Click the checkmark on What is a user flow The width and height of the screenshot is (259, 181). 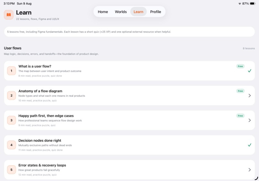click(249, 71)
